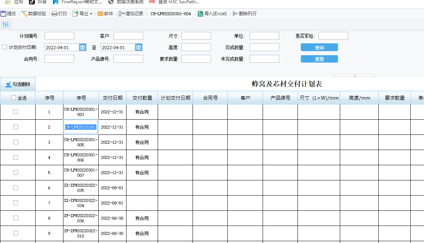This screenshot has height=243, width=424.
Task: Open the FineReport帮助文 bookmark
Action: click(x=78, y=2)
